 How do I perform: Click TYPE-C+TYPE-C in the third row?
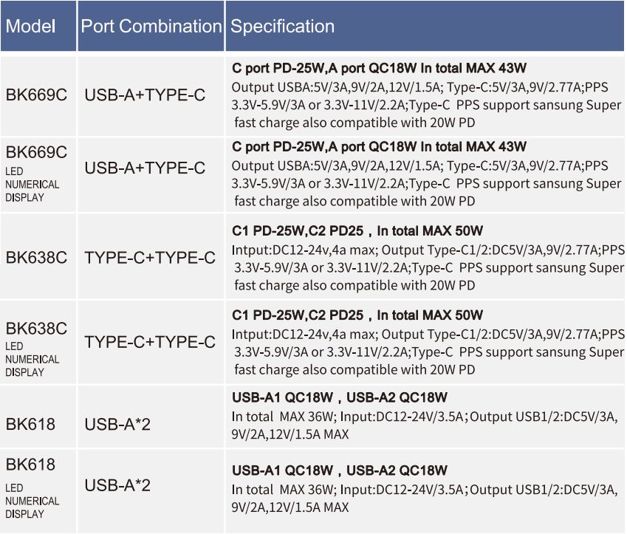(150, 258)
